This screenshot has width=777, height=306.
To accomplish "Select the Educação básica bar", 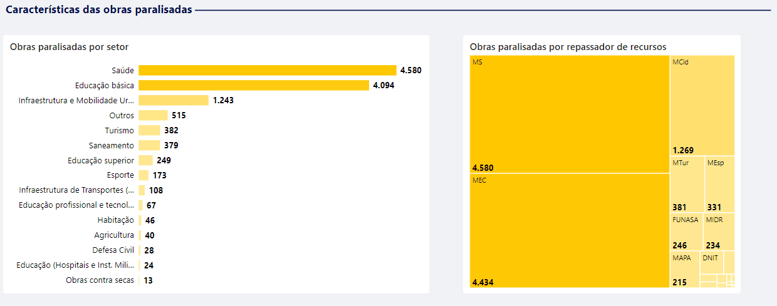I will point(254,85).
